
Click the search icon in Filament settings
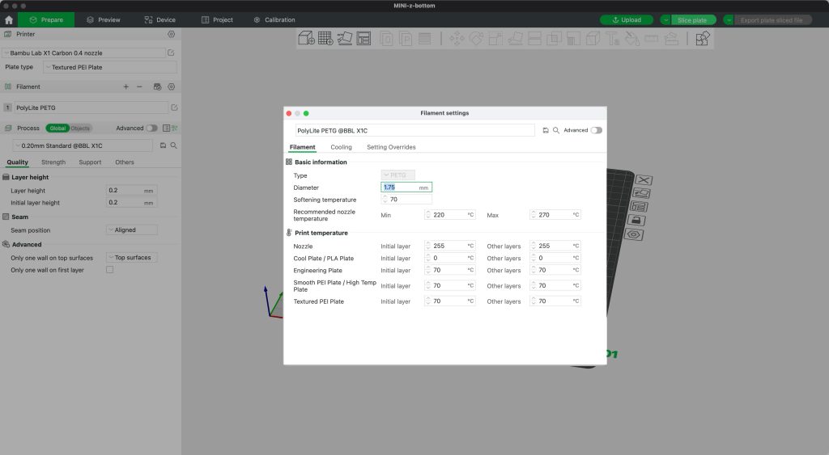pyautogui.click(x=556, y=130)
